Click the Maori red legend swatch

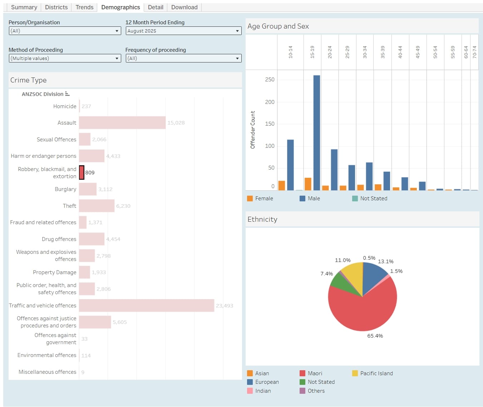302,373
